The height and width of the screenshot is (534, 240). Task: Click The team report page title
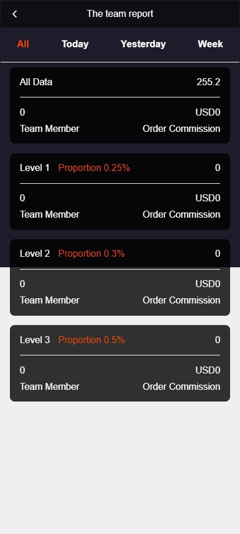(x=120, y=14)
